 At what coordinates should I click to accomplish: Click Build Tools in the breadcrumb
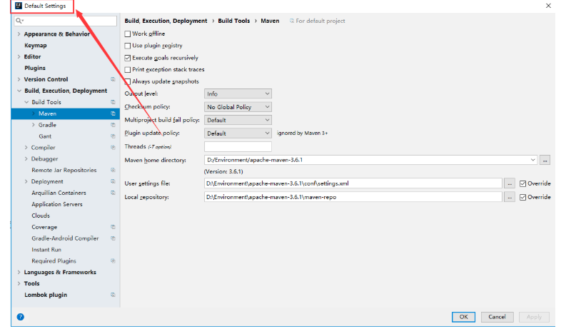click(x=234, y=21)
